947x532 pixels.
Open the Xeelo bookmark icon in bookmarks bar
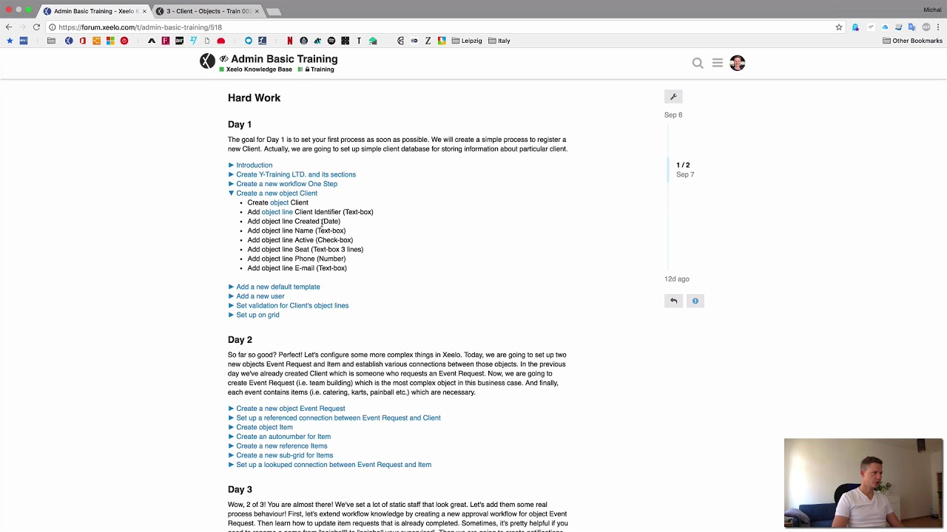click(69, 41)
